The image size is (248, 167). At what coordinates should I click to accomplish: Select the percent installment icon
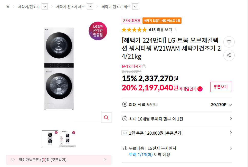(124, 119)
